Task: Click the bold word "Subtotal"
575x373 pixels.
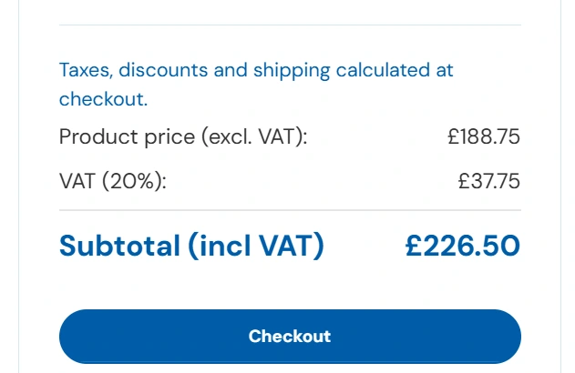Action: [x=120, y=246]
